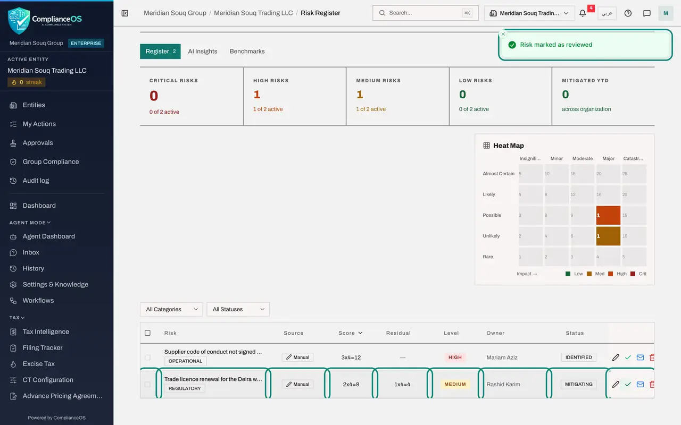Email the Supplier code of conduct risk
Viewport: 681px width, 425px height.
point(640,358)
